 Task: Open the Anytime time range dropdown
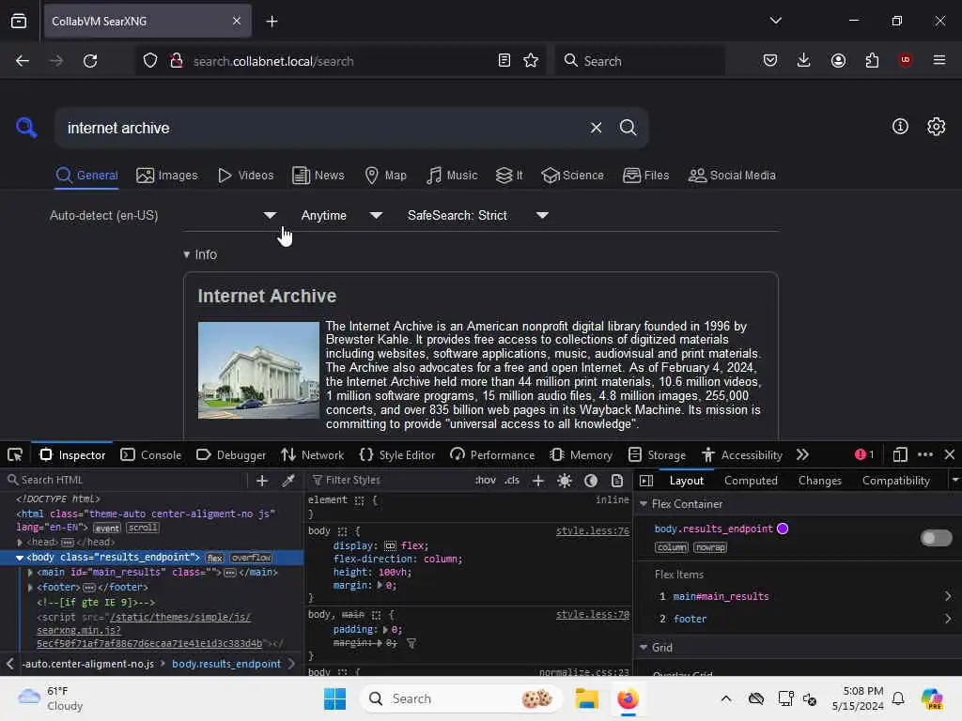point(342,215)
